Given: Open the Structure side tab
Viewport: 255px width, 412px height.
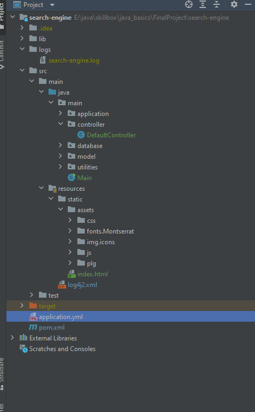Looking at the screenshot, I should [x=2, y=373].
